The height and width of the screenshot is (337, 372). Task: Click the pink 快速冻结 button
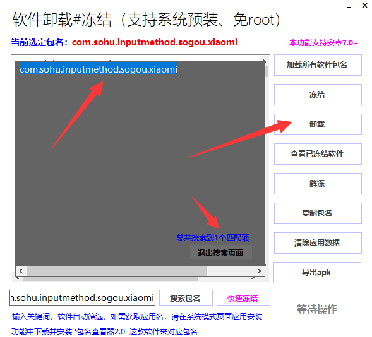point(243,298)
